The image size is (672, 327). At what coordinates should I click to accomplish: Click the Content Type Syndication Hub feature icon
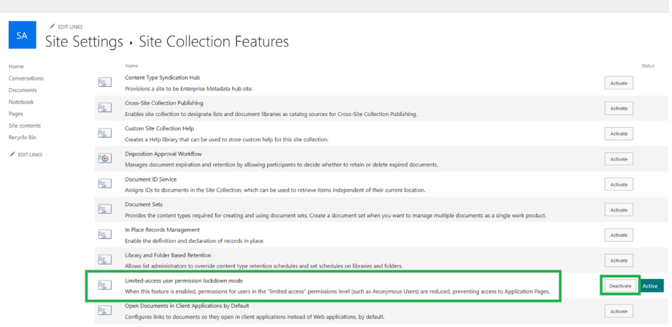coord(105,82)
